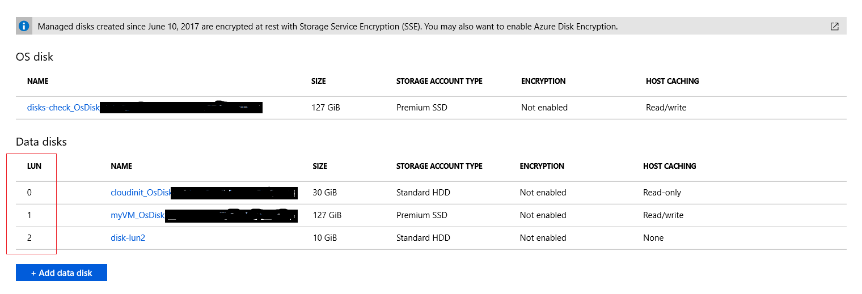Select the LUN column header

[34, 166]
